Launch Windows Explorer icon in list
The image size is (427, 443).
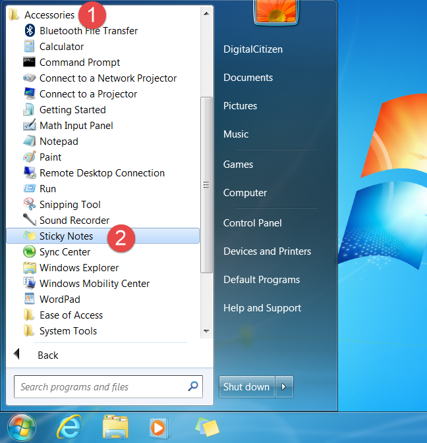[30, 267]
